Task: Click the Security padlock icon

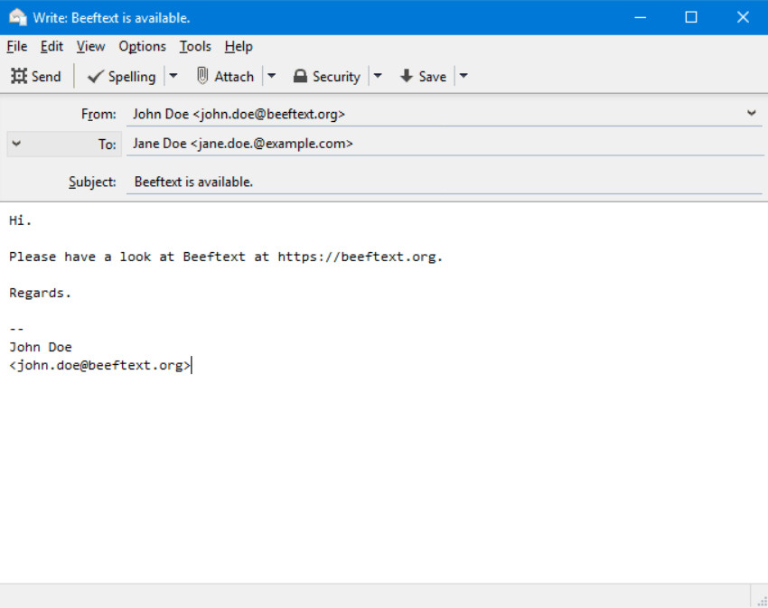Action: 300,77
